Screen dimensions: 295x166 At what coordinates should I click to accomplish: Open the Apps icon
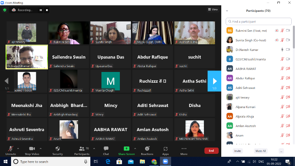(x=166, y=149)
